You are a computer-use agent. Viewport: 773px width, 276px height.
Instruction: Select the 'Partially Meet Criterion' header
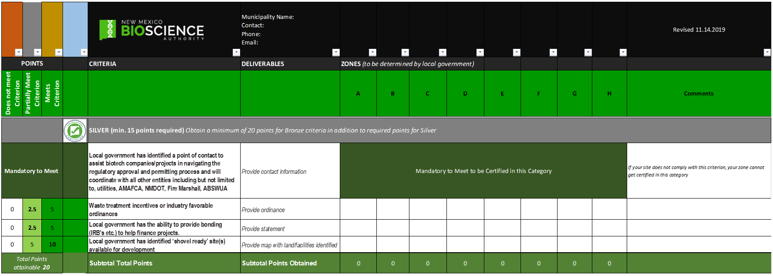pyautogui.click(x=32, y=93)
